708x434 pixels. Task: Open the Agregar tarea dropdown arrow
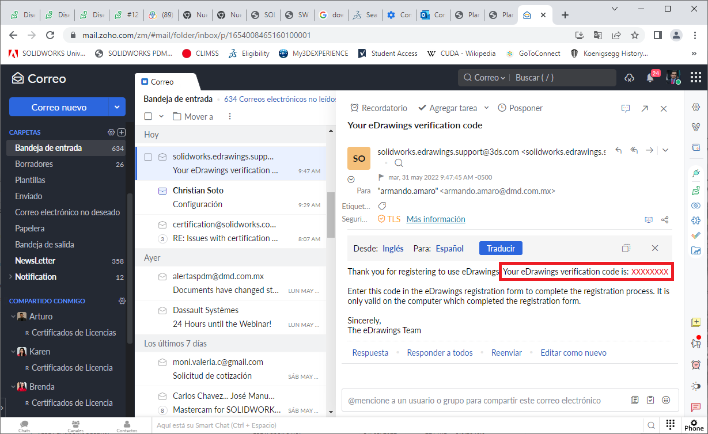(486, 108)
